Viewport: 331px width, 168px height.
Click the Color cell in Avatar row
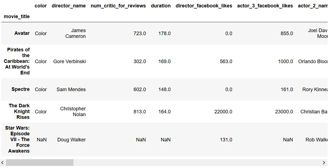(x=41, y=33)
